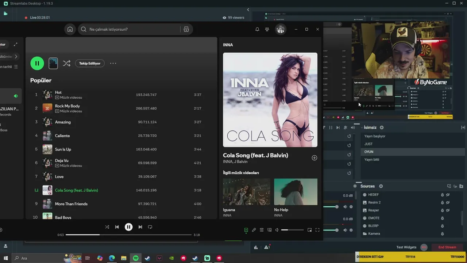Open the Connect to a device icon
Image resolution: width=467 pixels, height=263 pixels.
click(269, 230)
